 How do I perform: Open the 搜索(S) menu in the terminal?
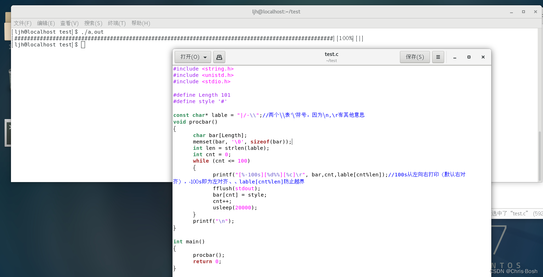click(93, 23)
